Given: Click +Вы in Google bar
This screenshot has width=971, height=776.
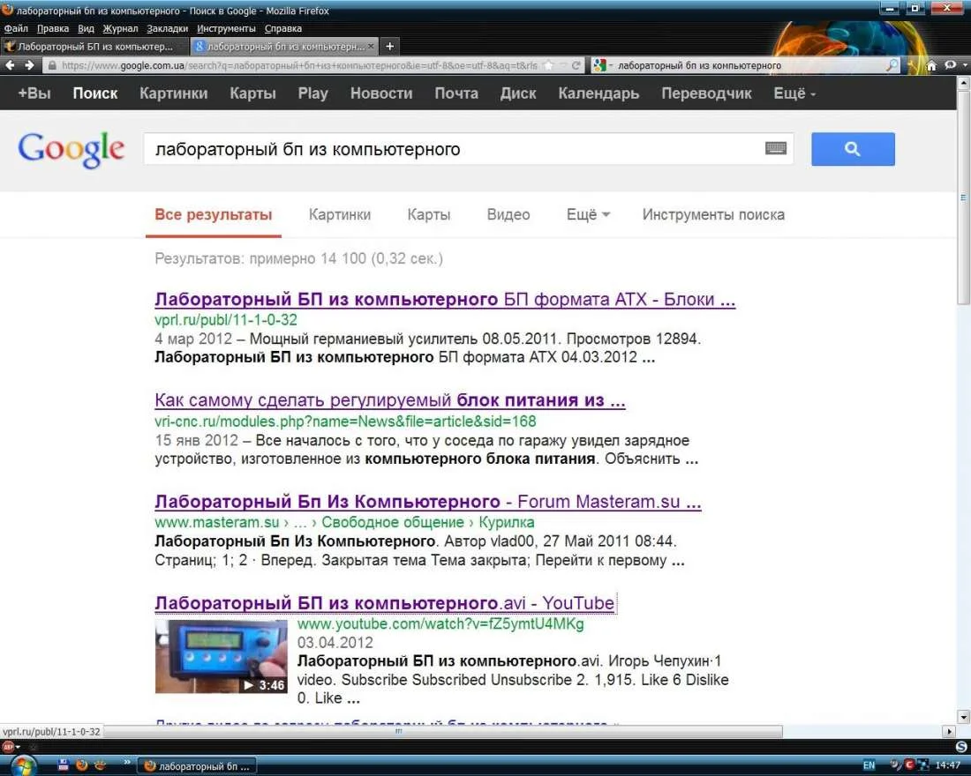Looking at the screenshot, I should pos(34,93).
